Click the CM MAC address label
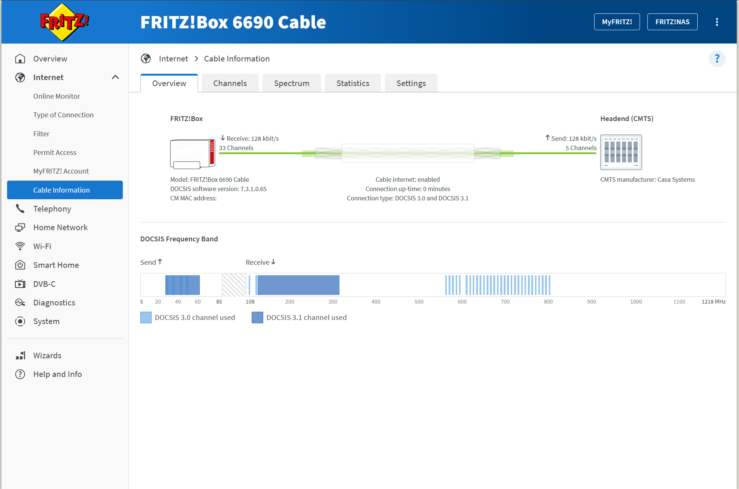Image resolution: width=739 pixels, height=489 pixels. (193, 198)
